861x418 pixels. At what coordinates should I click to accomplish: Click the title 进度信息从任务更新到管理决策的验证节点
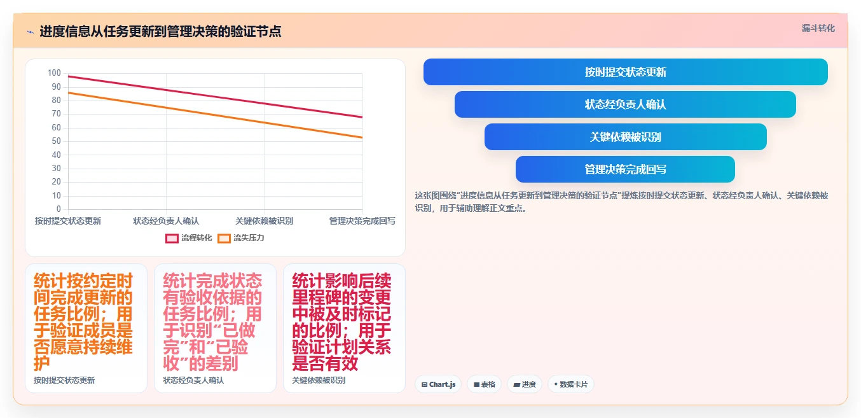click(160, 31)
